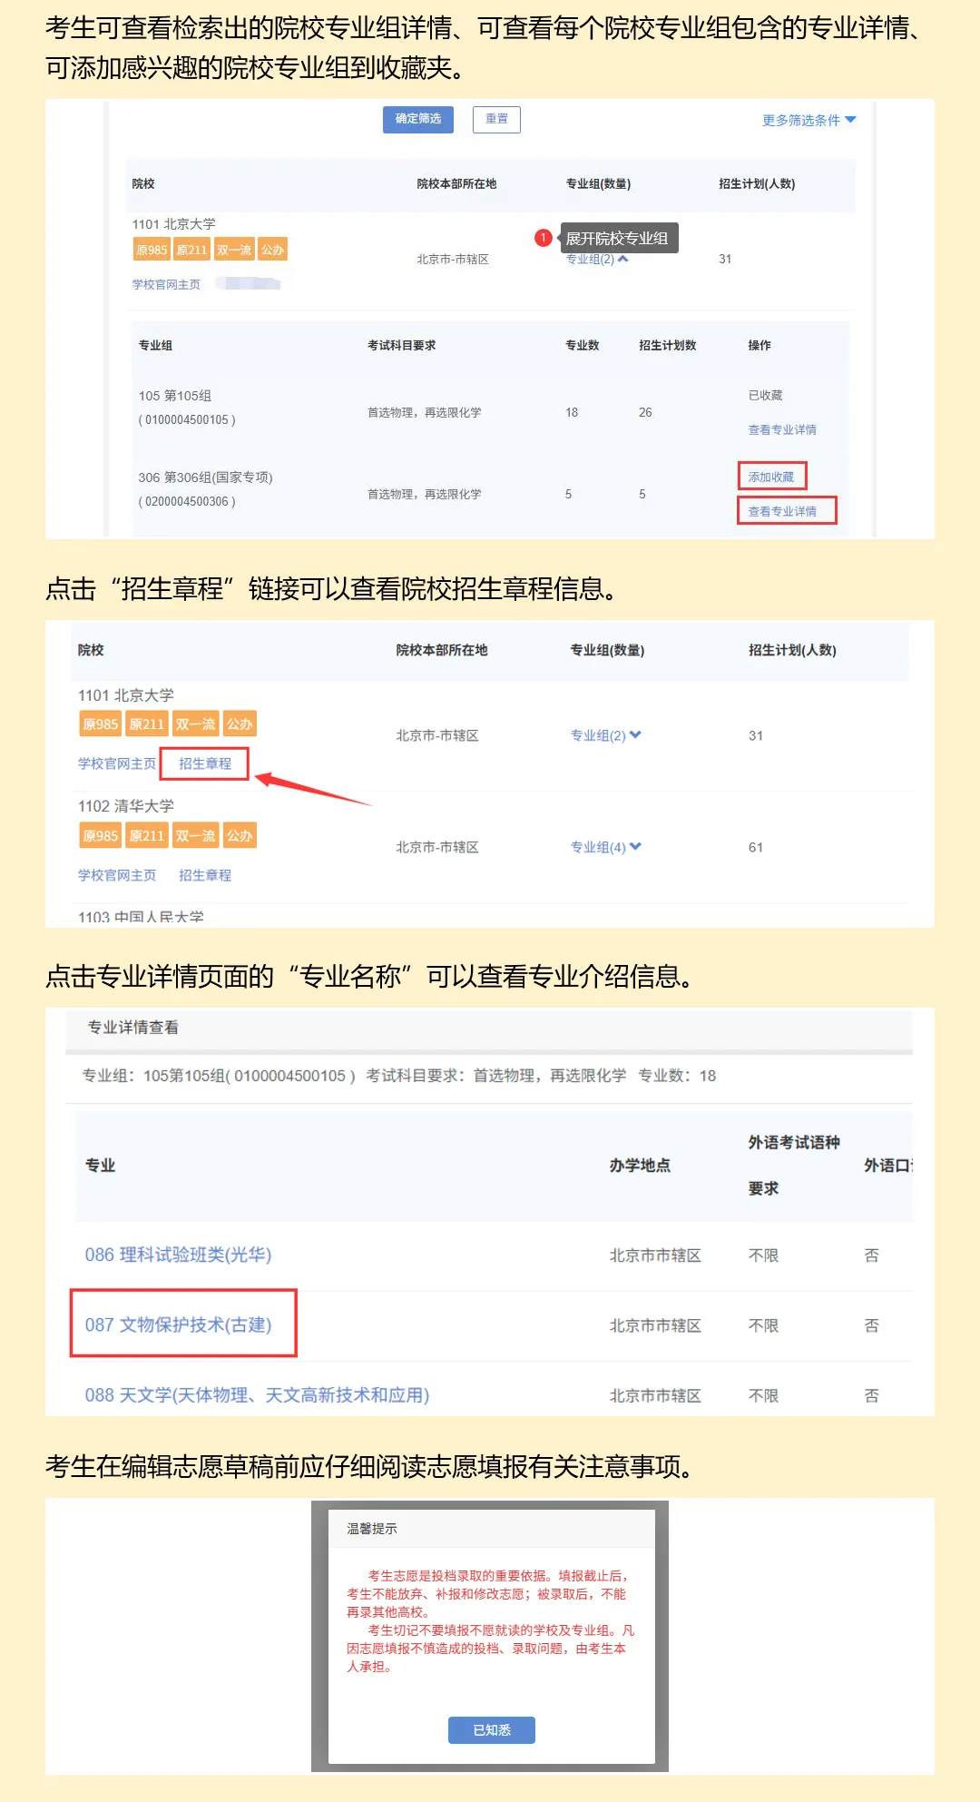Open 查看专业详情 for group 105
Screen dimensions: 980x1802
(x=782, y=429)
